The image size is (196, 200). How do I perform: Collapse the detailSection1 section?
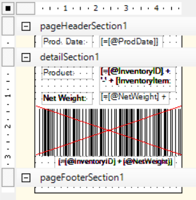[x=26, y=57]
